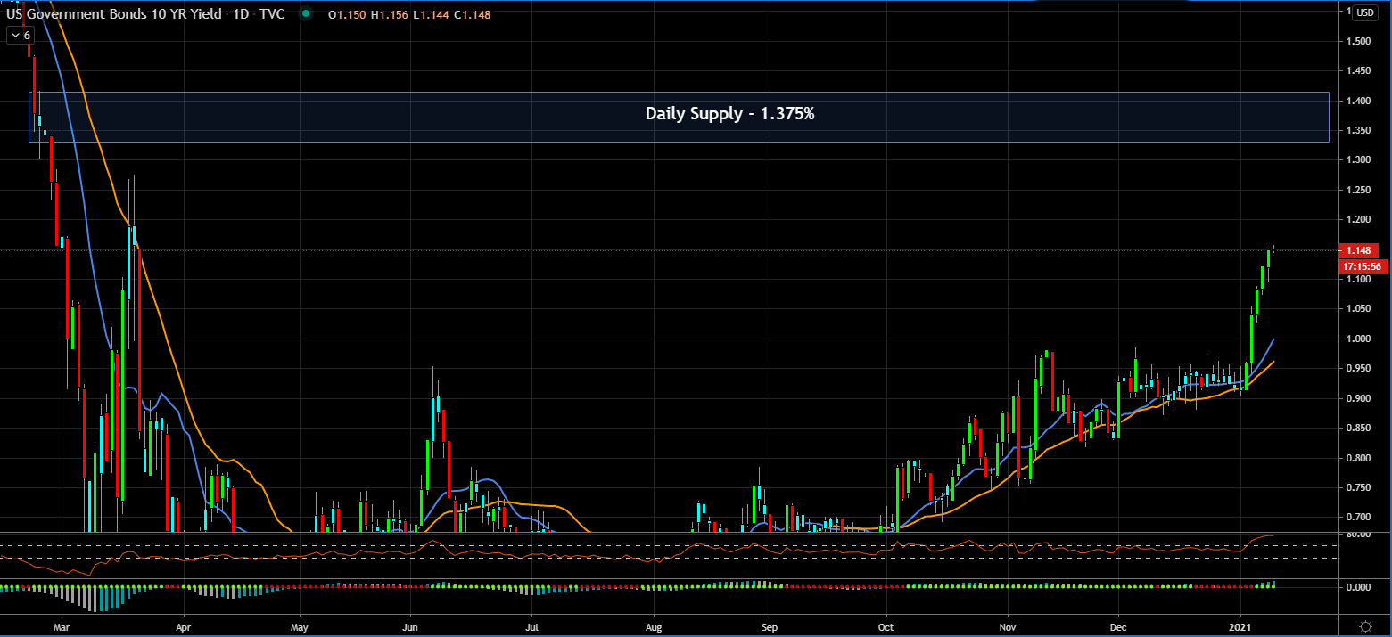Click the Oct label on time axis
Screen dimensions: 1392x637
[886, 627]
